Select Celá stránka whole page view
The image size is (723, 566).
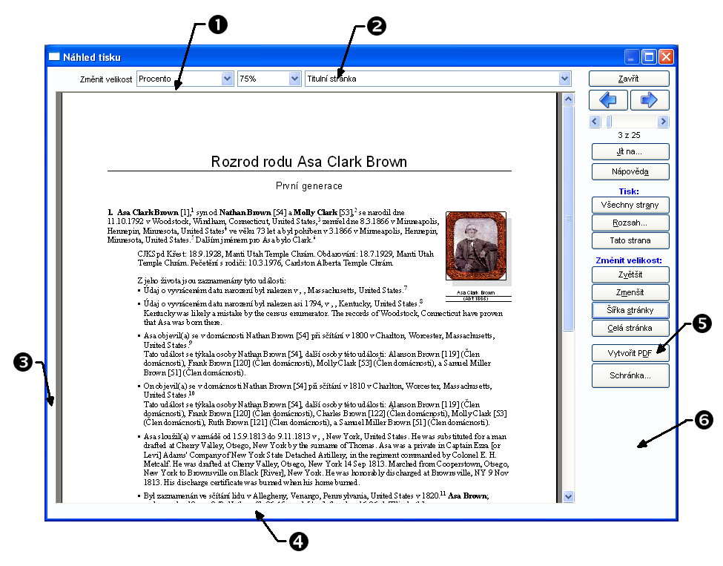(630, 327)
